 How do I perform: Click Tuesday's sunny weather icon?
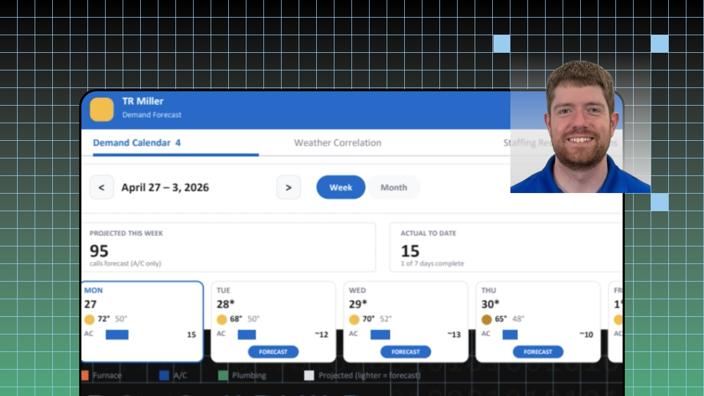(x=222, y=320)
